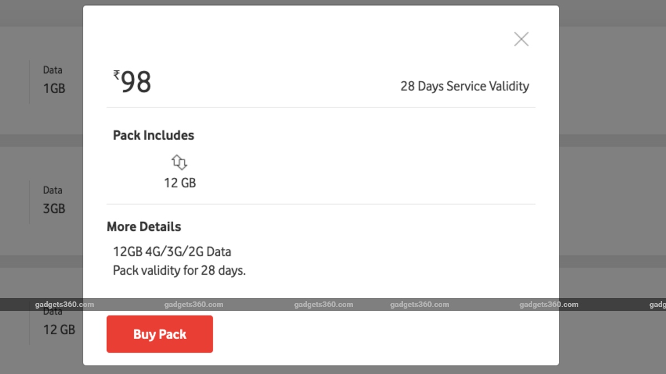This screenshot has height=374, width=666.
Task: Select the dimmed 12 GB plan in background list
Action: (x=59, y=329)
